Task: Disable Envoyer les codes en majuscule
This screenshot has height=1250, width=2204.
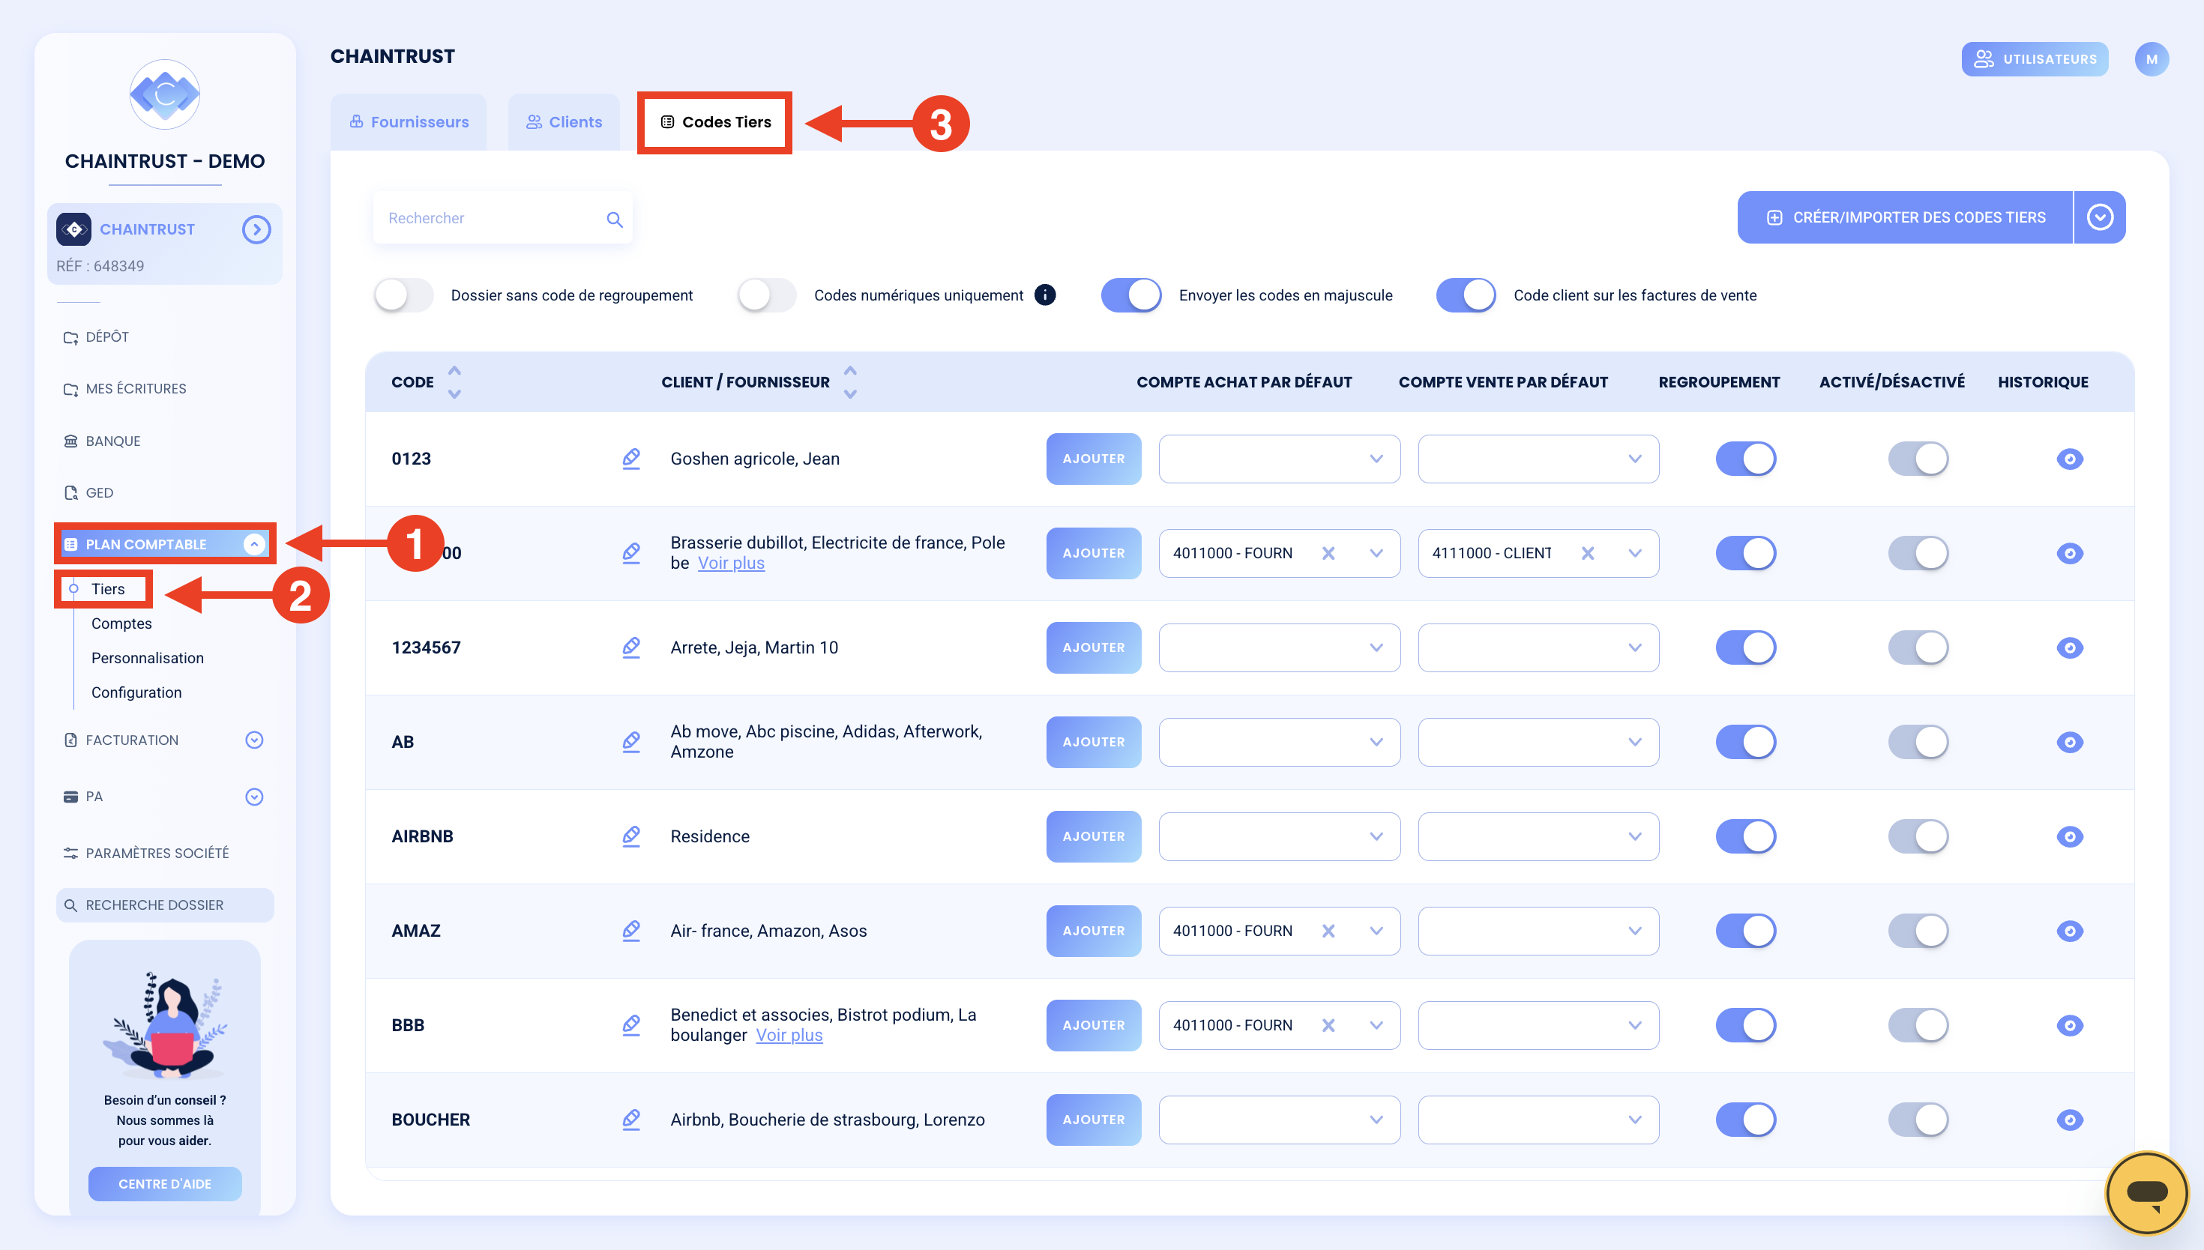Action: click(1130, 295)
